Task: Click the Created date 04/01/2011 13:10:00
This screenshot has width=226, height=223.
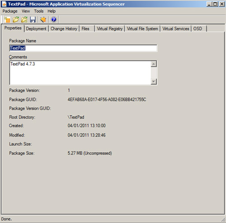Action: click(86, 126)
